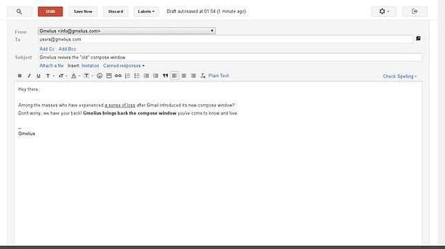
Task: Click into the Subject field
Action: pos(230,57)
